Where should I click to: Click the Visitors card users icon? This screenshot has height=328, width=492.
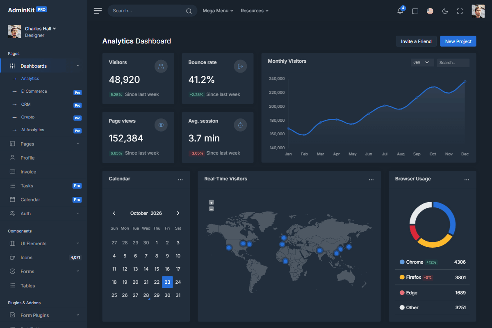pos(161,66)
